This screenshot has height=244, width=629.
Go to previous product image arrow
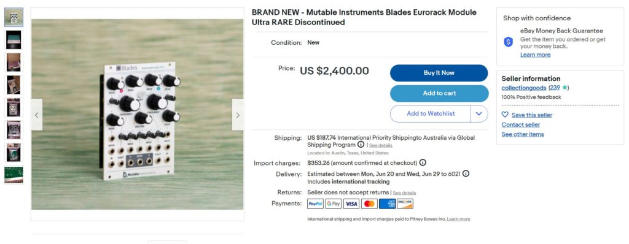[36, 115]
